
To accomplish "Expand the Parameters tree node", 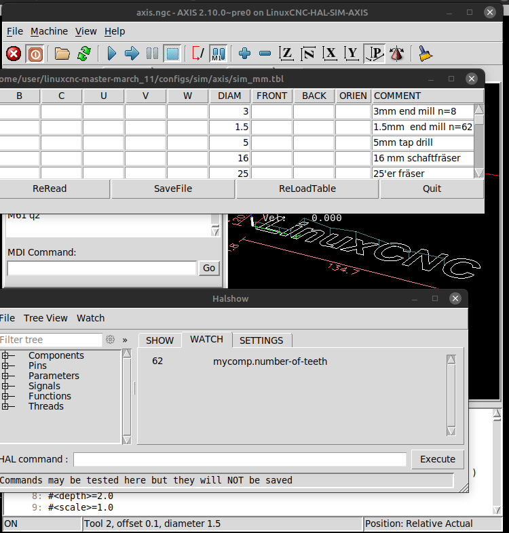I will (x=5, y=376).
